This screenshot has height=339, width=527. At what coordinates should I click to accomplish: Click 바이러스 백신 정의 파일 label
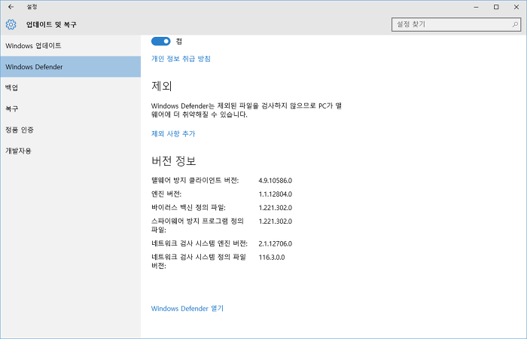pyautogui.click(x=188, y=207)
